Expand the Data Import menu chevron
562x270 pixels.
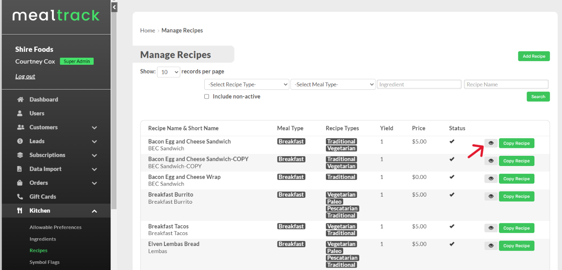(94, 169)
